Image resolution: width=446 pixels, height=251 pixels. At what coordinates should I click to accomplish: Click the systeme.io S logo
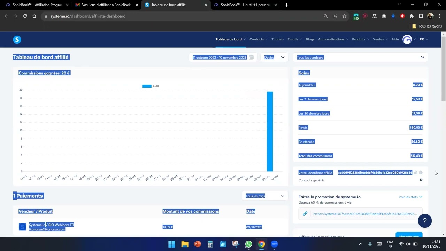pos(17,39)
